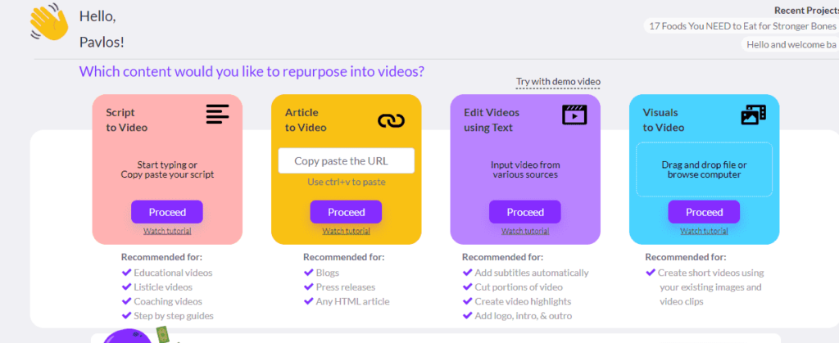Click the Press releases list item
The height and width of the screenshot is (343, 839).
point(339,287)
